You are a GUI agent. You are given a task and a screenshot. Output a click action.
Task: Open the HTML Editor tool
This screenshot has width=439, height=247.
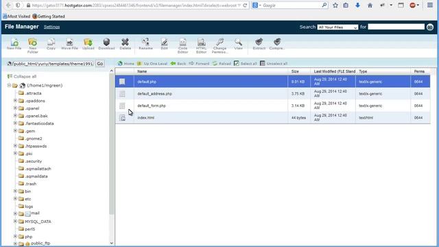[x=201, y=46]
